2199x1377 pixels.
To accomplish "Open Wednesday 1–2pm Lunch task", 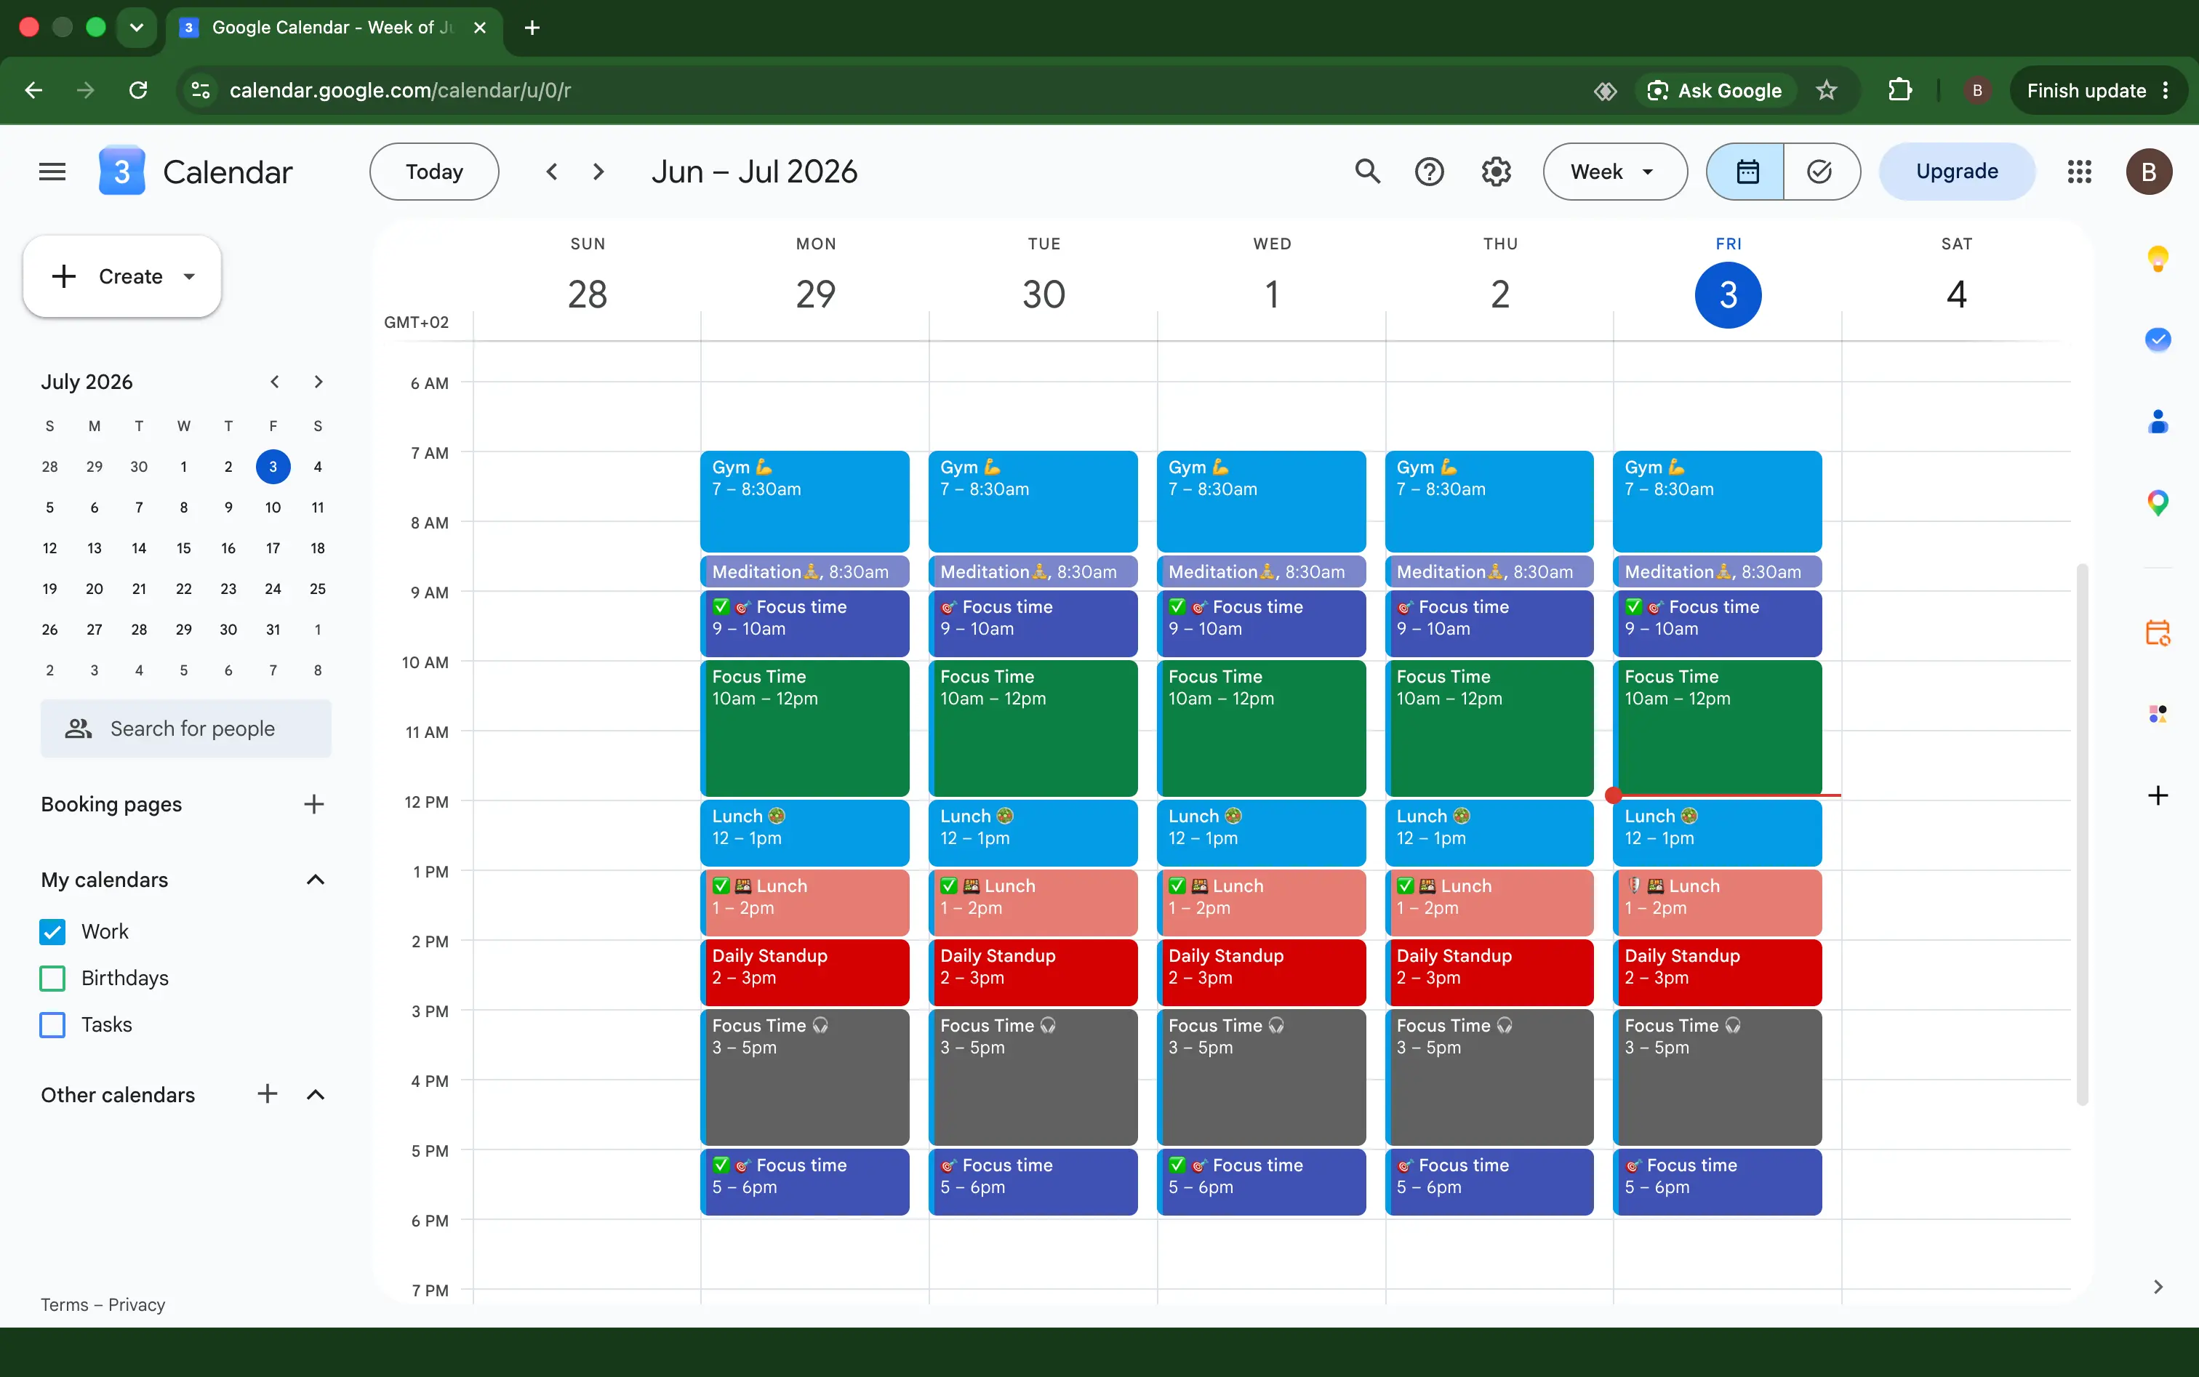I will tap(1261, 902).
